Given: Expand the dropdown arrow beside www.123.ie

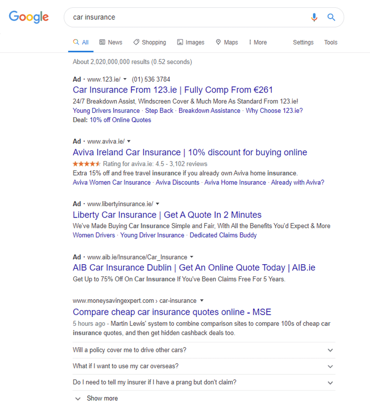Looking at the screenshot, I should [x=125, y=79].
